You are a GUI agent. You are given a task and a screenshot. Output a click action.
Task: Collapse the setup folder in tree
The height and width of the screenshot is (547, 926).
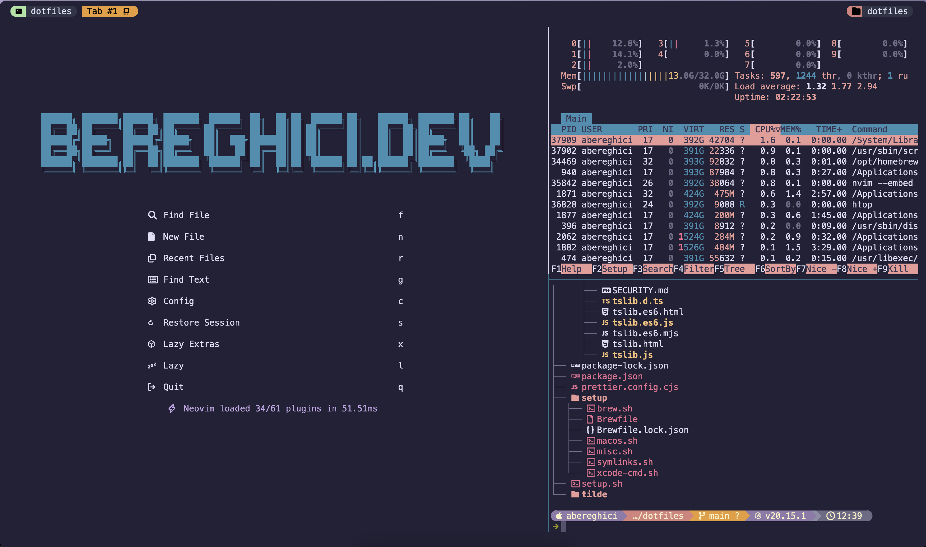pos(594,398)
